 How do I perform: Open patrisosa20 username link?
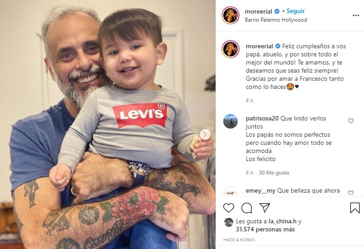[x=262, y=118]
